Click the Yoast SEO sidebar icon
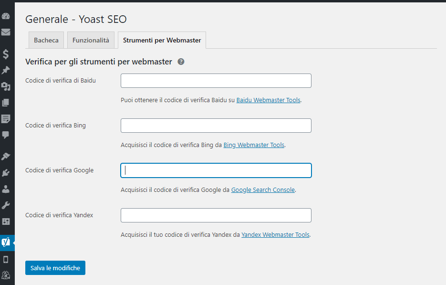446x285 pixels. 6,242
